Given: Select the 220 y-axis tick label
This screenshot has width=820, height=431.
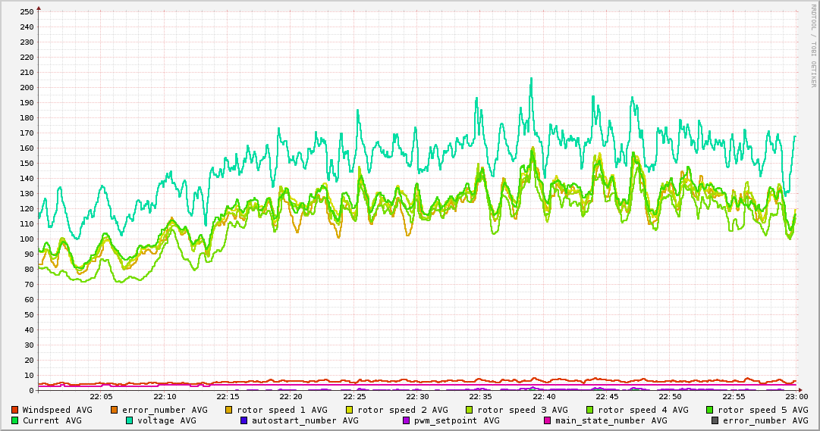Looking at the screenshot, I should pos(26,57).
